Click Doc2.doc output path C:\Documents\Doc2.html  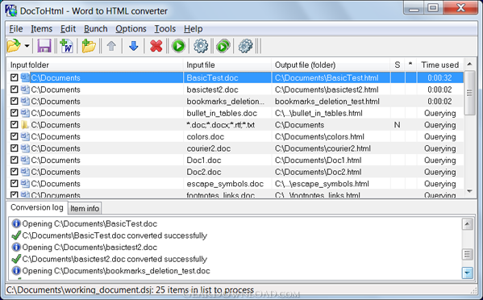pos(319,172)
